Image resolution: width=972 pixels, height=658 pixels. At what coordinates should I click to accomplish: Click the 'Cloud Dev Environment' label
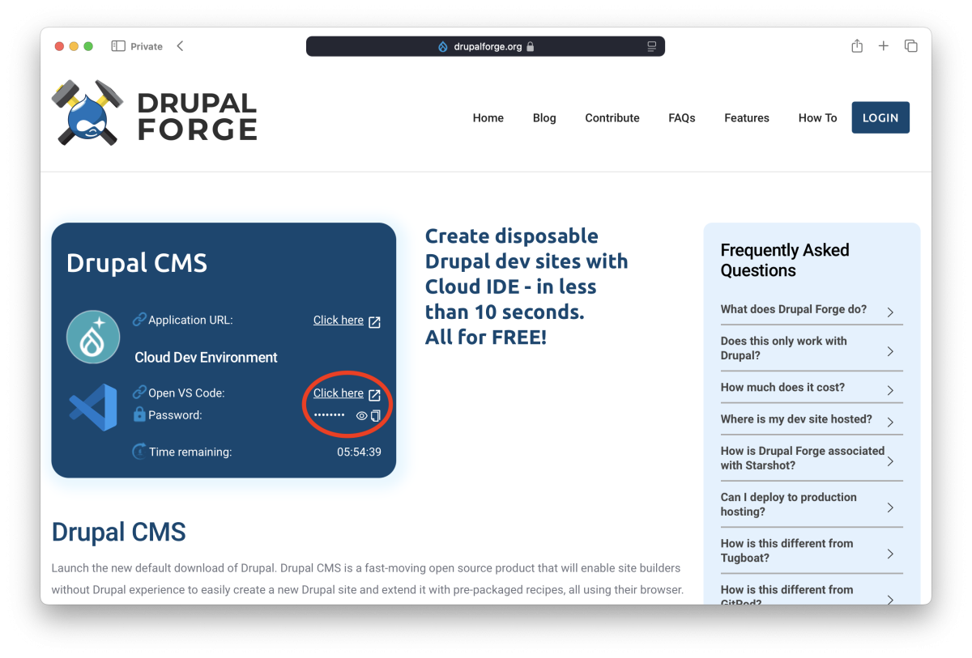click(206, 358)
